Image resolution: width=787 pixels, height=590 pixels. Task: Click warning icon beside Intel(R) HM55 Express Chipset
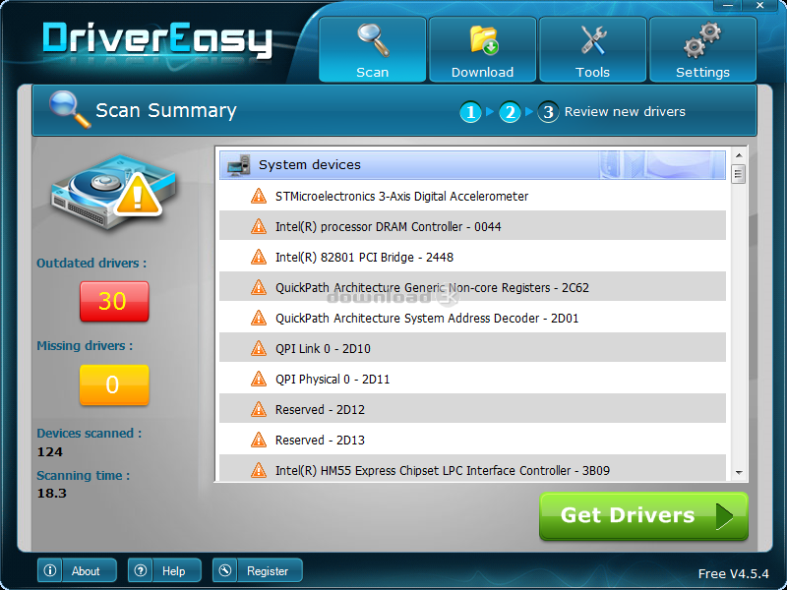click(259, 471)
